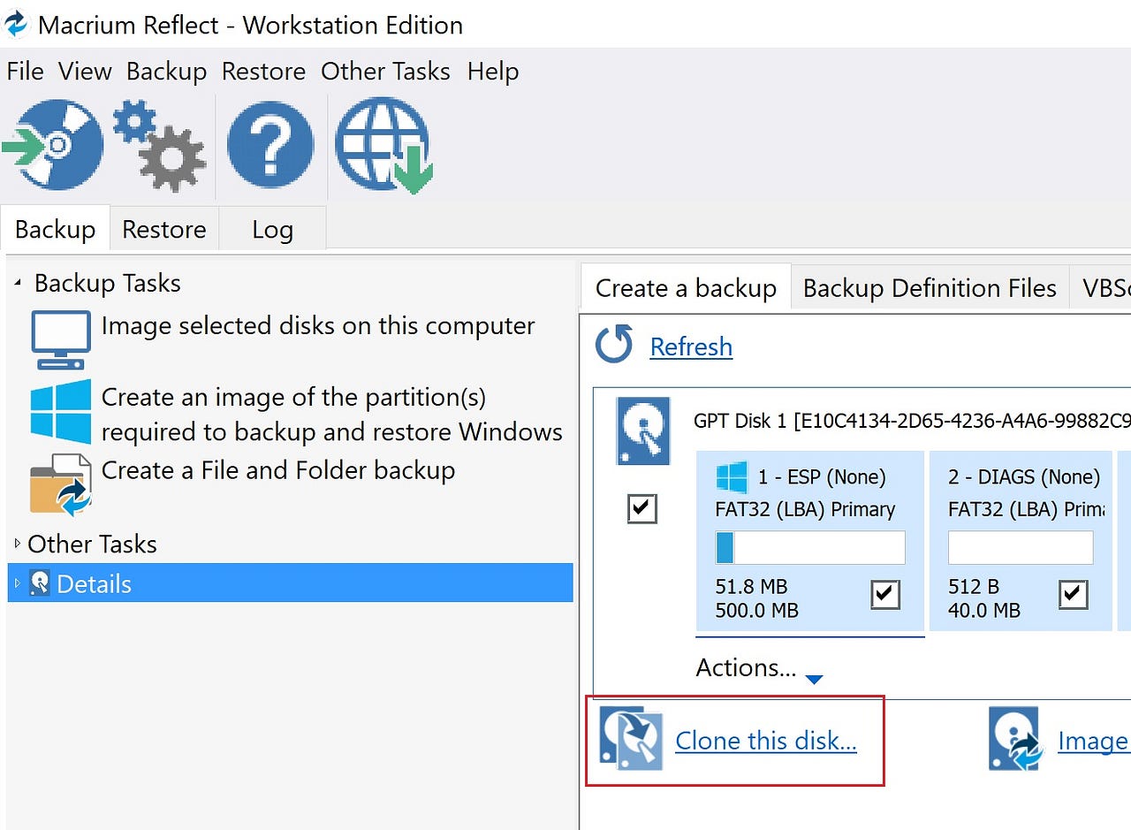The width and height of the screenshot is (1131, 830).
Task: Click the 500.0 MB total size text
Action: [756, 610]
